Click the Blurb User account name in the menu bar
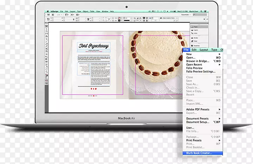 (194, 12)
